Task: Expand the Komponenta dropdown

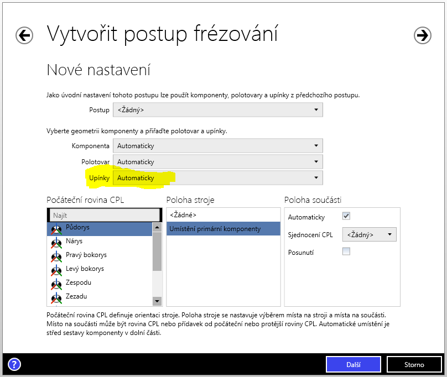Action: (217, 146)
